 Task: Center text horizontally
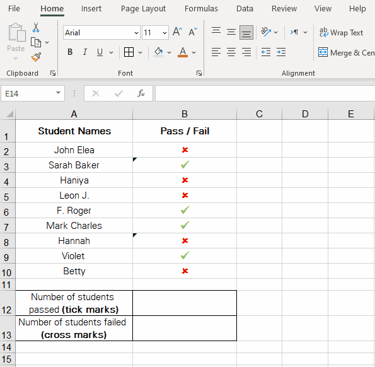231,52
